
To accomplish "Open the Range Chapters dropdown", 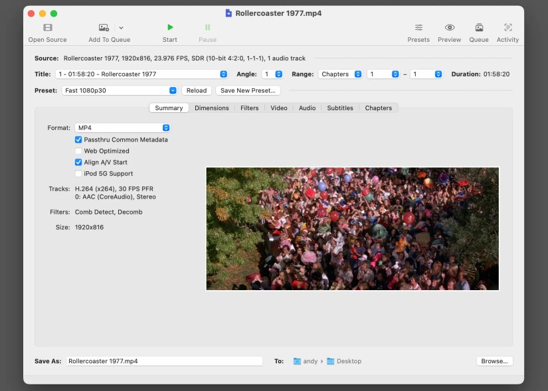I will pos(340,74).
